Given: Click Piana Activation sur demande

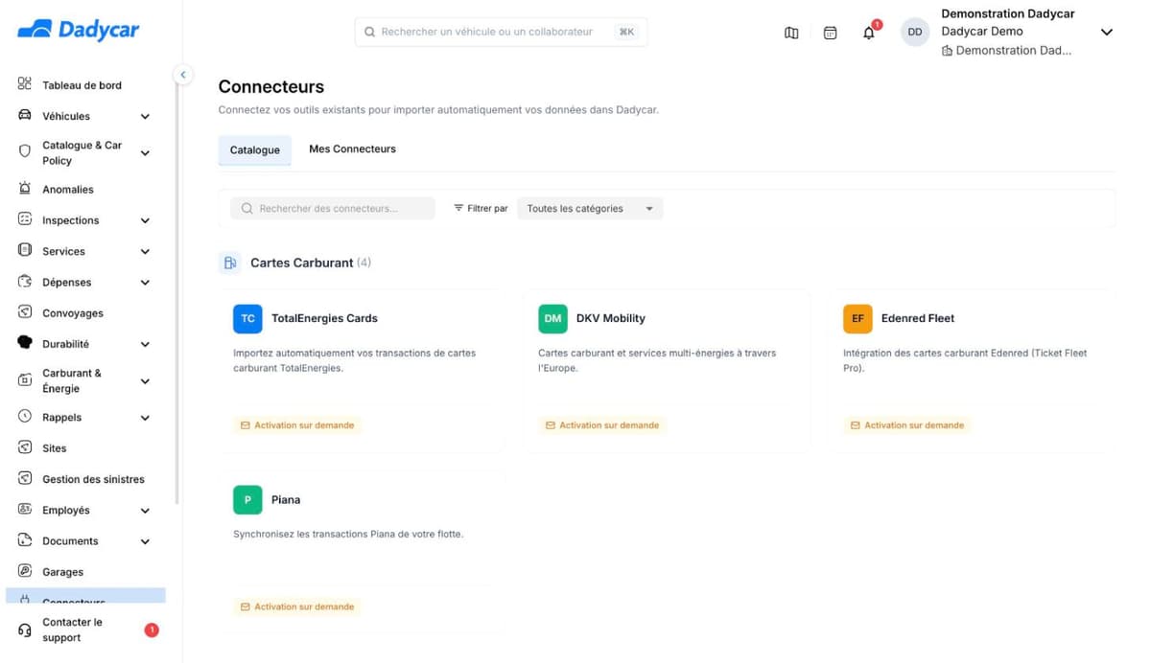Looking at the screenshot, I should tap(297, 606).
